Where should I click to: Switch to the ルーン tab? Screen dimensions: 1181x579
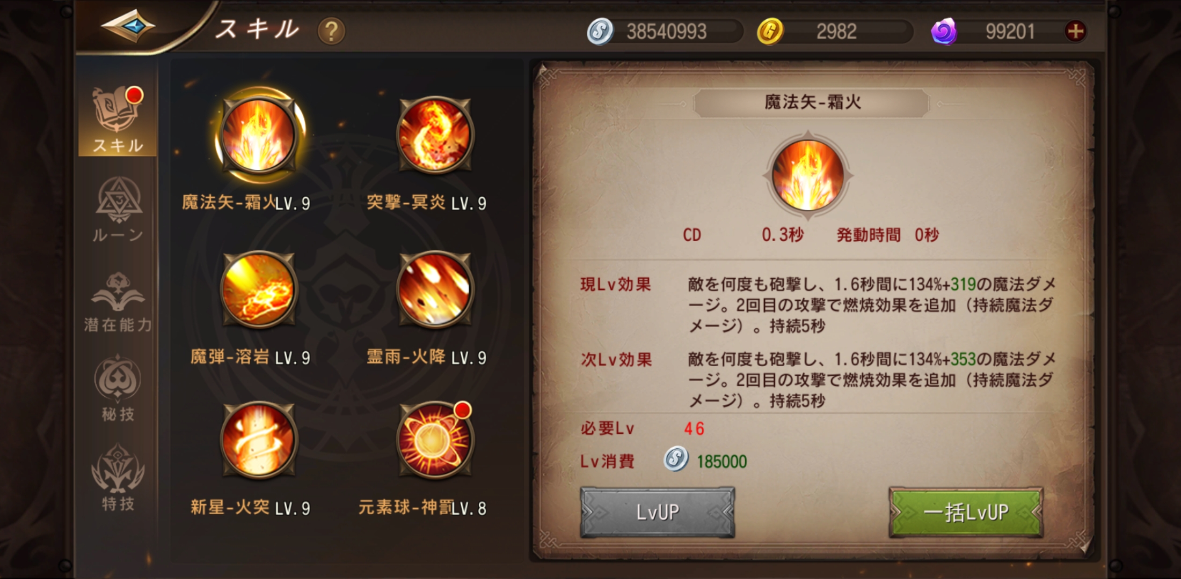coord(118,210)
